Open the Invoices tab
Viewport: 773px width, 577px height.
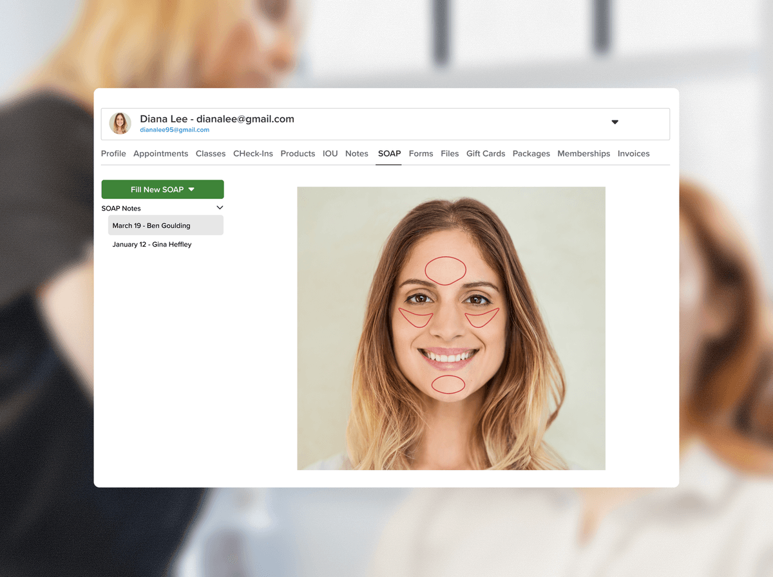click(x=633, y=154)
